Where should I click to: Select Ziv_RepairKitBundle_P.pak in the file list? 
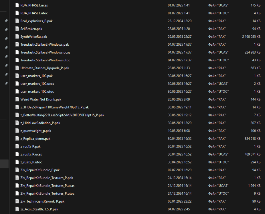pos(40,170)
